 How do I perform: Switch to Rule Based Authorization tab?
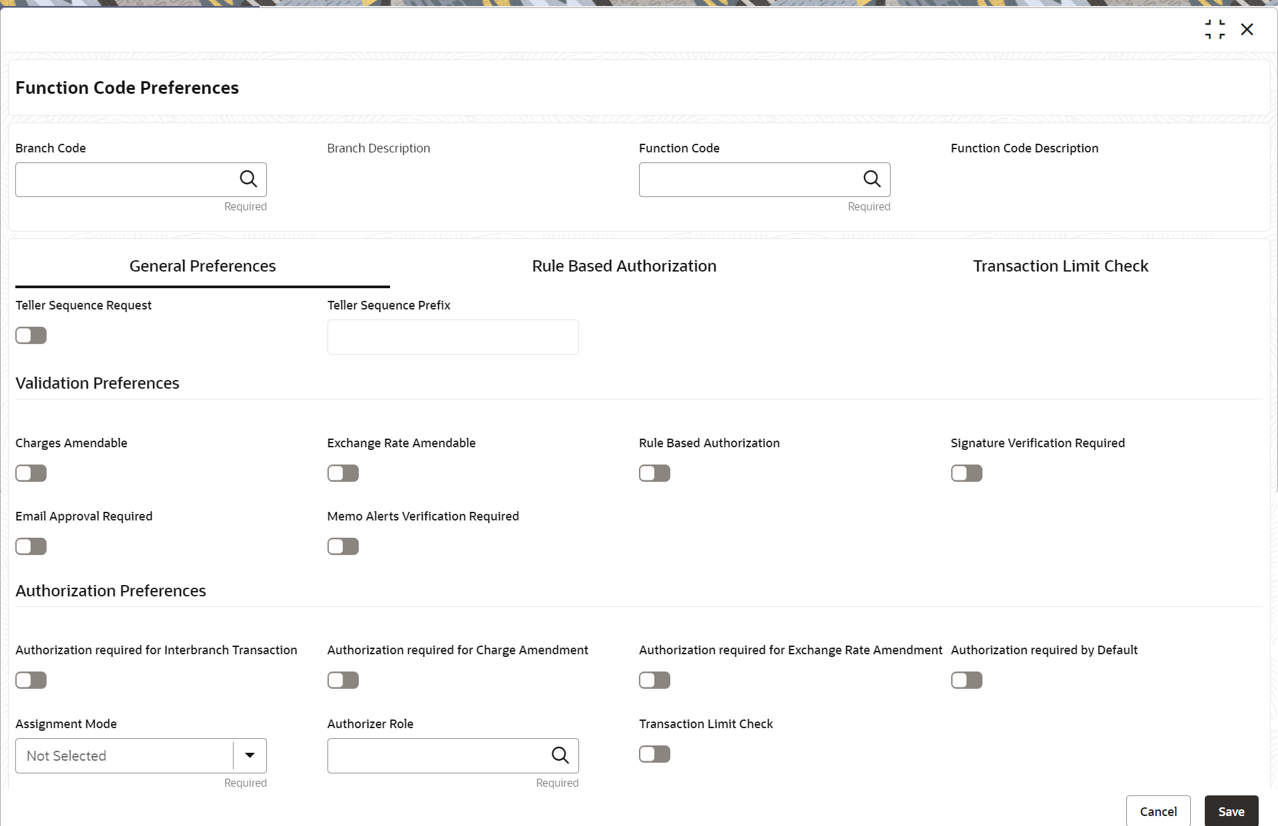(x=624, y=266)
